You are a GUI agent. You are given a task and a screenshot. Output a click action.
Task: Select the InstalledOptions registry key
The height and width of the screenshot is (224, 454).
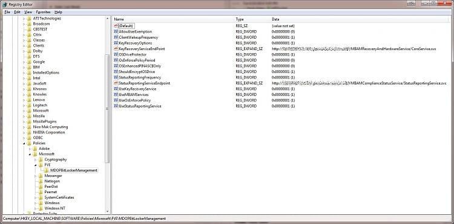point(46,72)
